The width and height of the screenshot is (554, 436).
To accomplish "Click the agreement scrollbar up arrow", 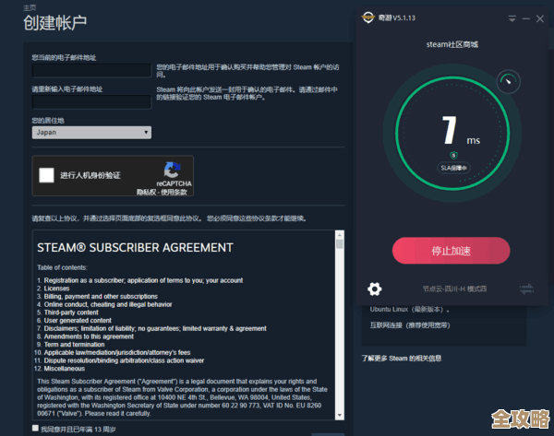I will coord(340,235).
